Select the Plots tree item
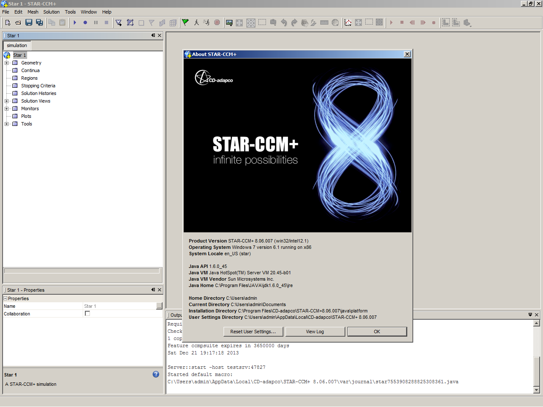Screen dimensions: 543x407 tap(26, 116)
